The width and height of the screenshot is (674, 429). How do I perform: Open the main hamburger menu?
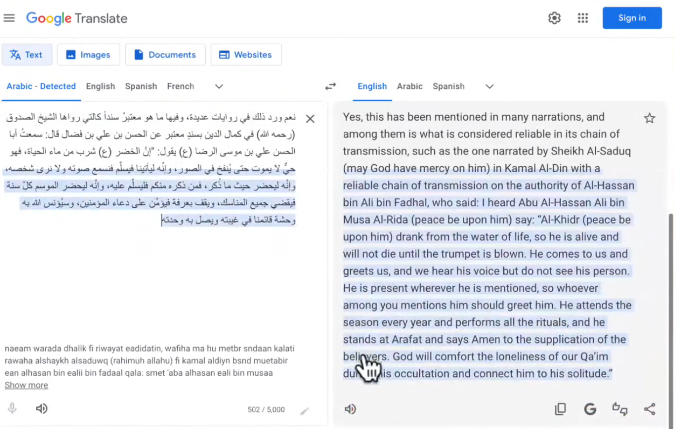[9, 18]
